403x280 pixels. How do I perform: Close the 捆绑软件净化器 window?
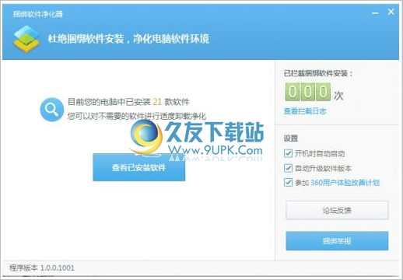[x=391, y=12]
